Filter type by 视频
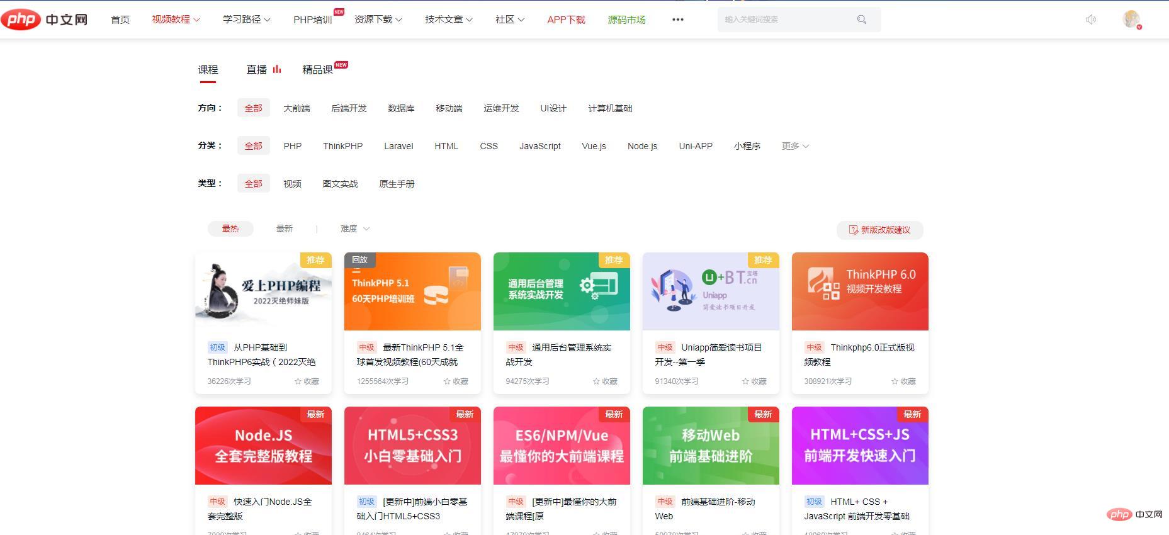Image resolution: width=1169 pixels, height=535 pixels. click(292, 184)
